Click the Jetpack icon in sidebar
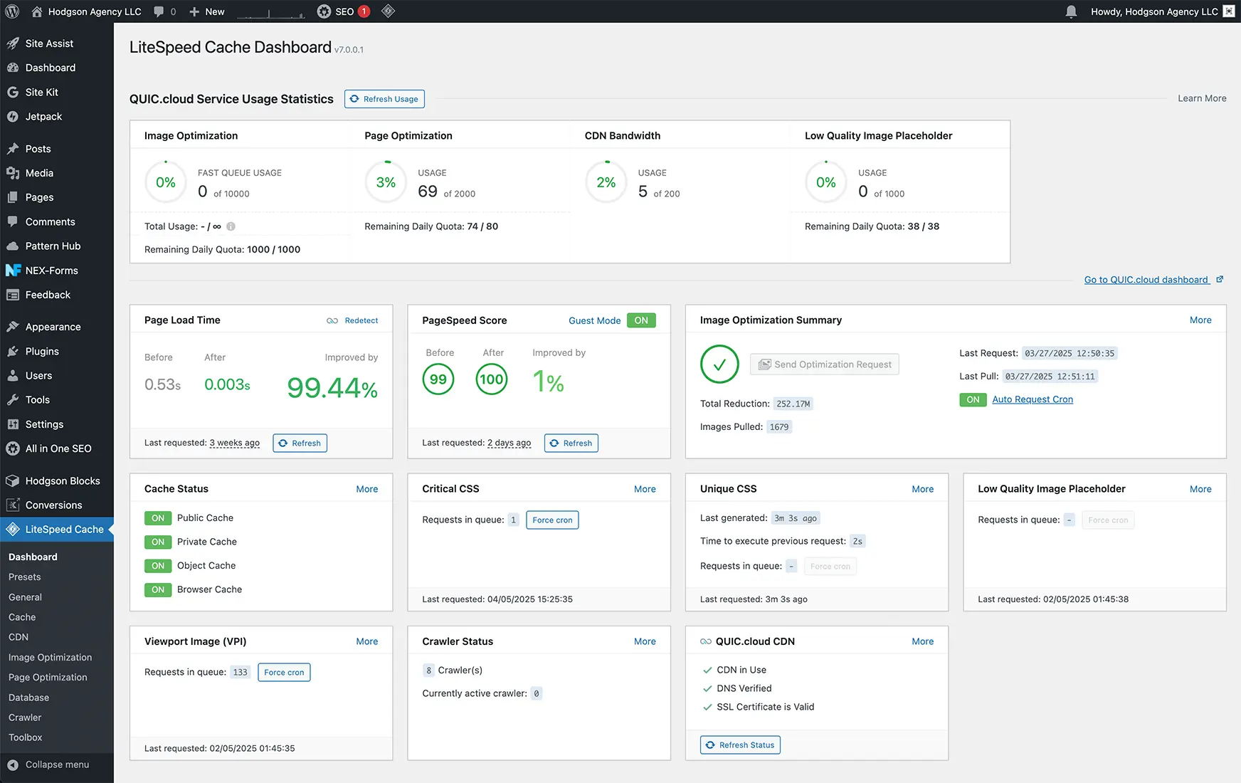Viewport: 1241px width, 783px height. pyautogui.click(x=13, y=117)
